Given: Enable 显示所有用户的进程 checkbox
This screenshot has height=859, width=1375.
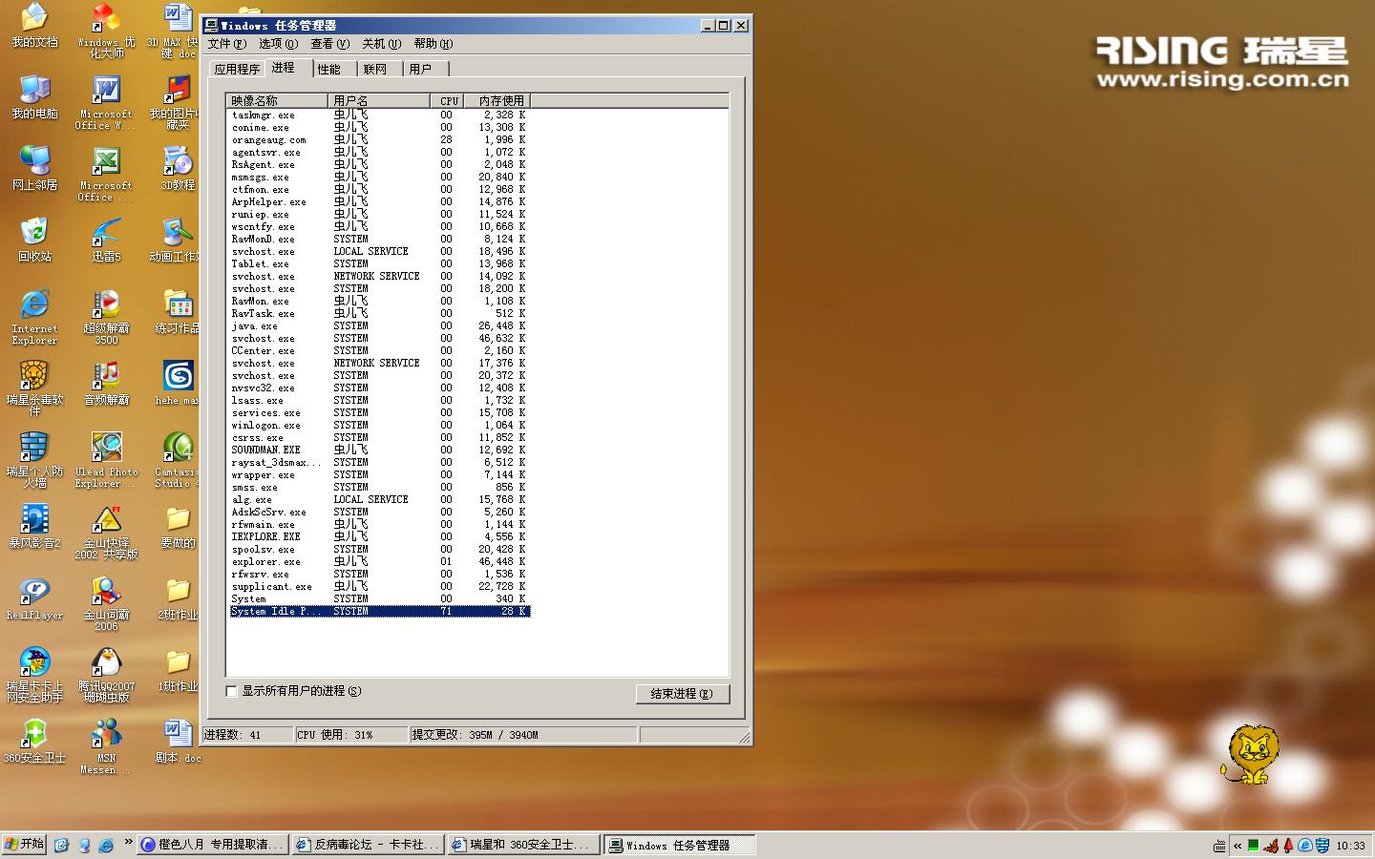Looking at the screenshot, I should point(232,691).
